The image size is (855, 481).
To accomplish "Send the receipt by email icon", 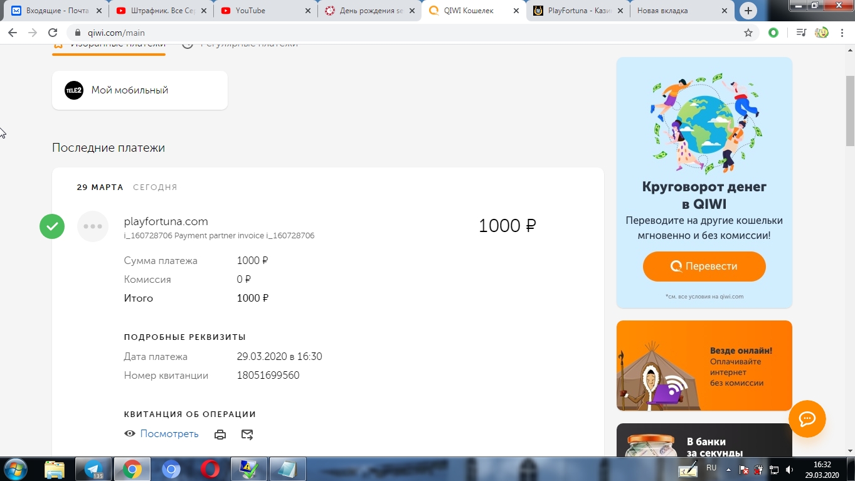I will 247,434.
